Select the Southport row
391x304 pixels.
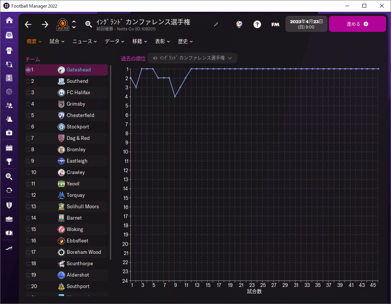tap(66, 287)
